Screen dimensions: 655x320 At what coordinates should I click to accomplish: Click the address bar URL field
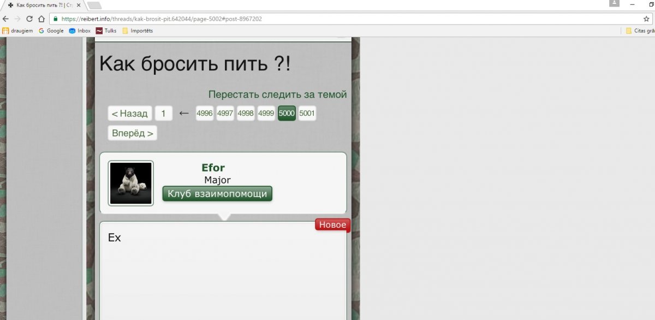pyautogui.click(x=349, y=19)
